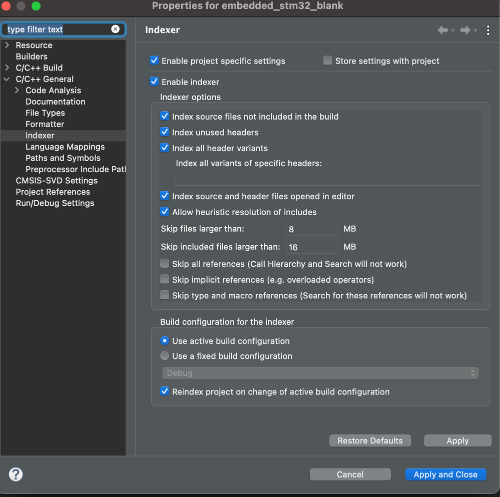Open back history dropdown arrow

click(453, 31)
